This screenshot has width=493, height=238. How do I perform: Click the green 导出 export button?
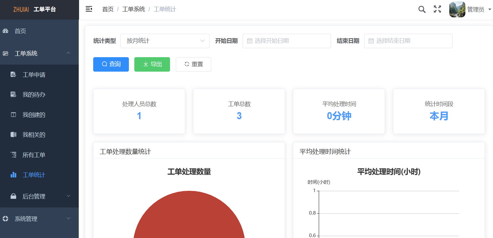click(x=152, y=64)
